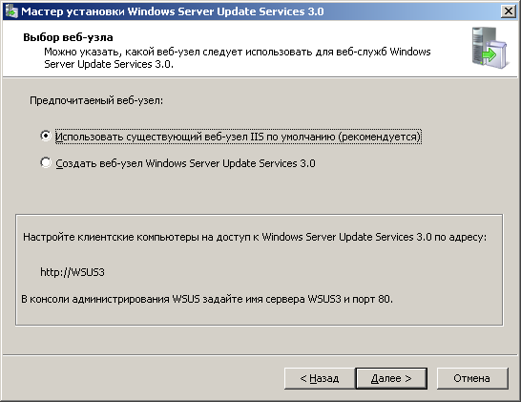Screen dimensions: 521x402
Task: Go back with the Назад button
Action: [x=320, y=378]
